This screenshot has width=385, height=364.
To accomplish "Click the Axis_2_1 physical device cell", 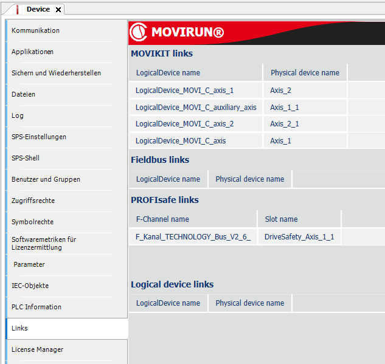I will point(305,124).
